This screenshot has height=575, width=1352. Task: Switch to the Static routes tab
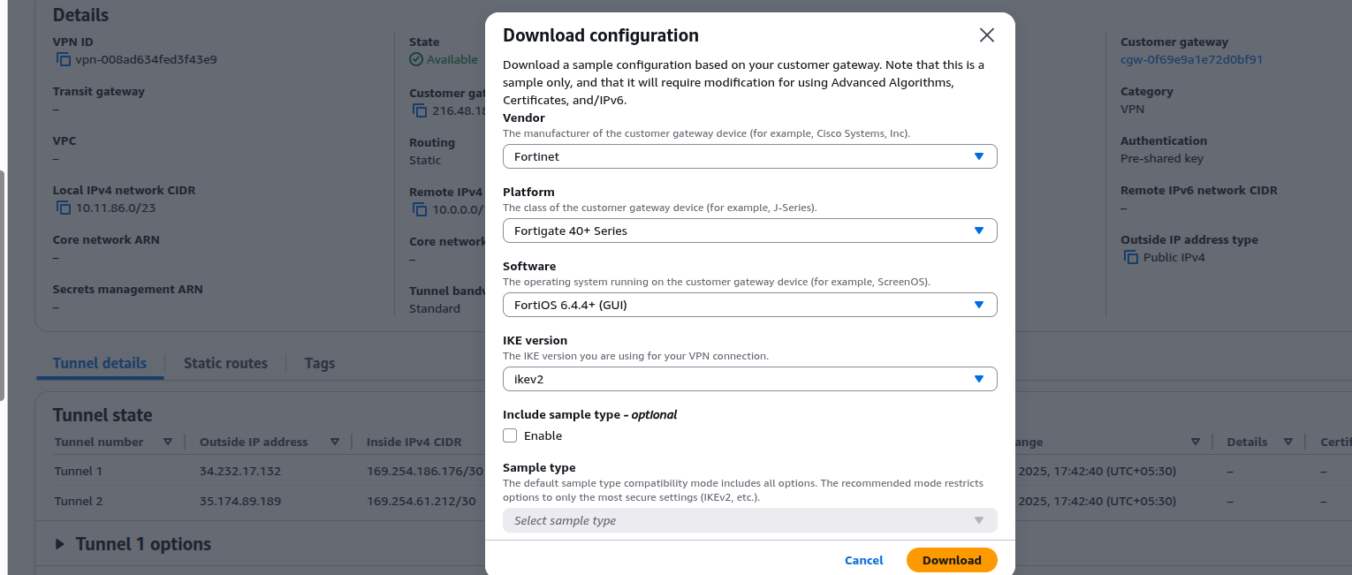tap(225, 363)
